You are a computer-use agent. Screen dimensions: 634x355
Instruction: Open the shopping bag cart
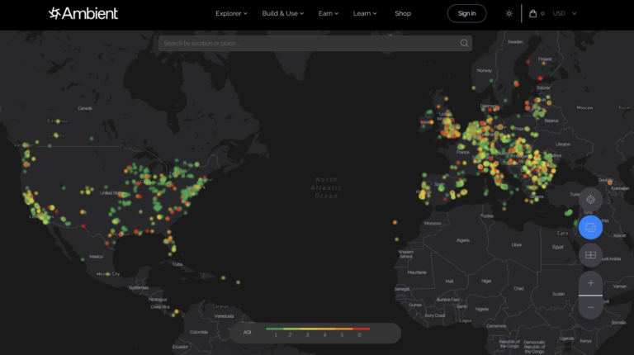point(533,13)
